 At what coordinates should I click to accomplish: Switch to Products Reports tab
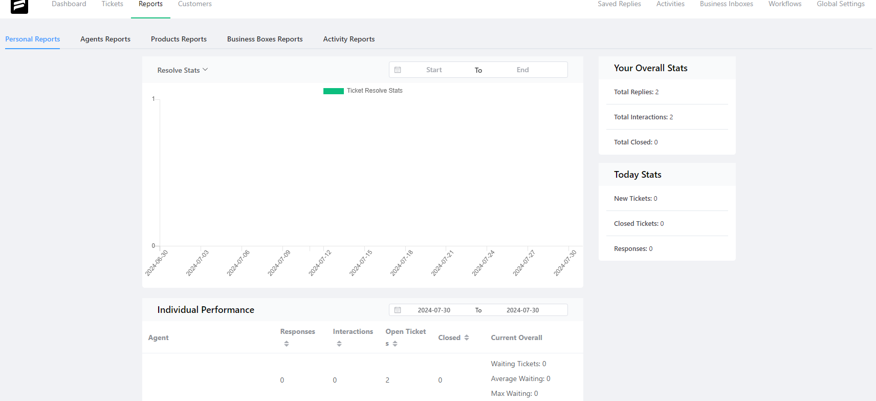tap(179, 39)
